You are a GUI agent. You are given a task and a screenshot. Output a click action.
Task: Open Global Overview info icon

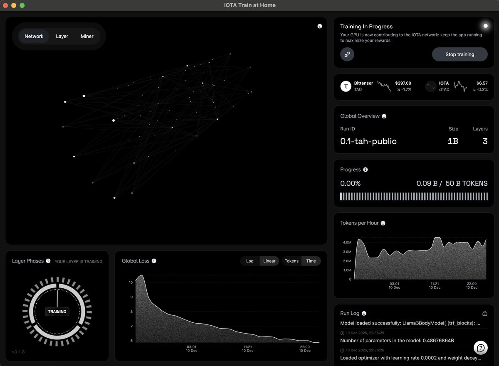(384, 116)
